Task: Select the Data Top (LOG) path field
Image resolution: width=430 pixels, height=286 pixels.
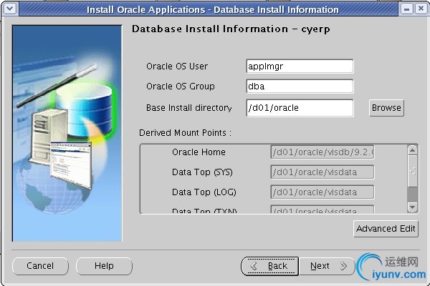Action: point(322,192)
